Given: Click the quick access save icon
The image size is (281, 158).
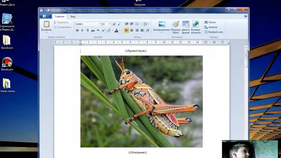Looking at the screenshot, I should [48, 11].
